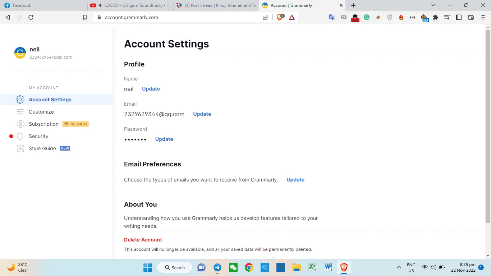The width and height of the screenshot is (491, 276).
Task: Open Subscription dollar icon in sidebar
Action: coord(20,124)
